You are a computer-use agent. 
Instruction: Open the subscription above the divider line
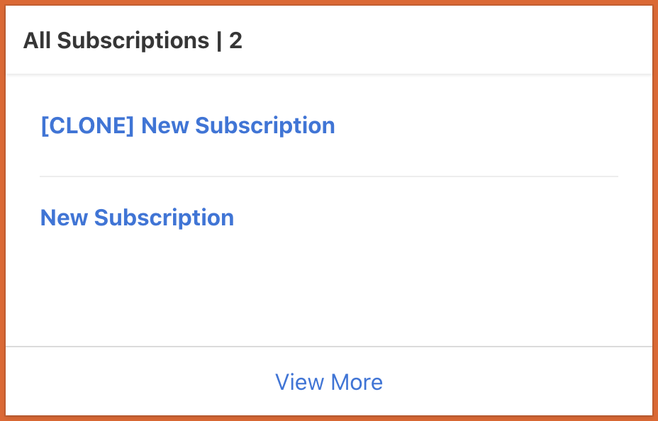pos(187,126)
